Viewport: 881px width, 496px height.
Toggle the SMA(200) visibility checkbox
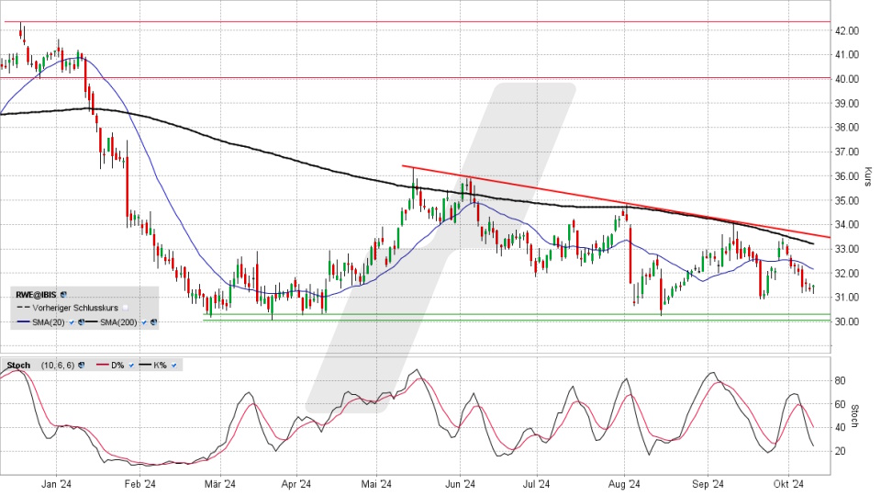(144, 322)
